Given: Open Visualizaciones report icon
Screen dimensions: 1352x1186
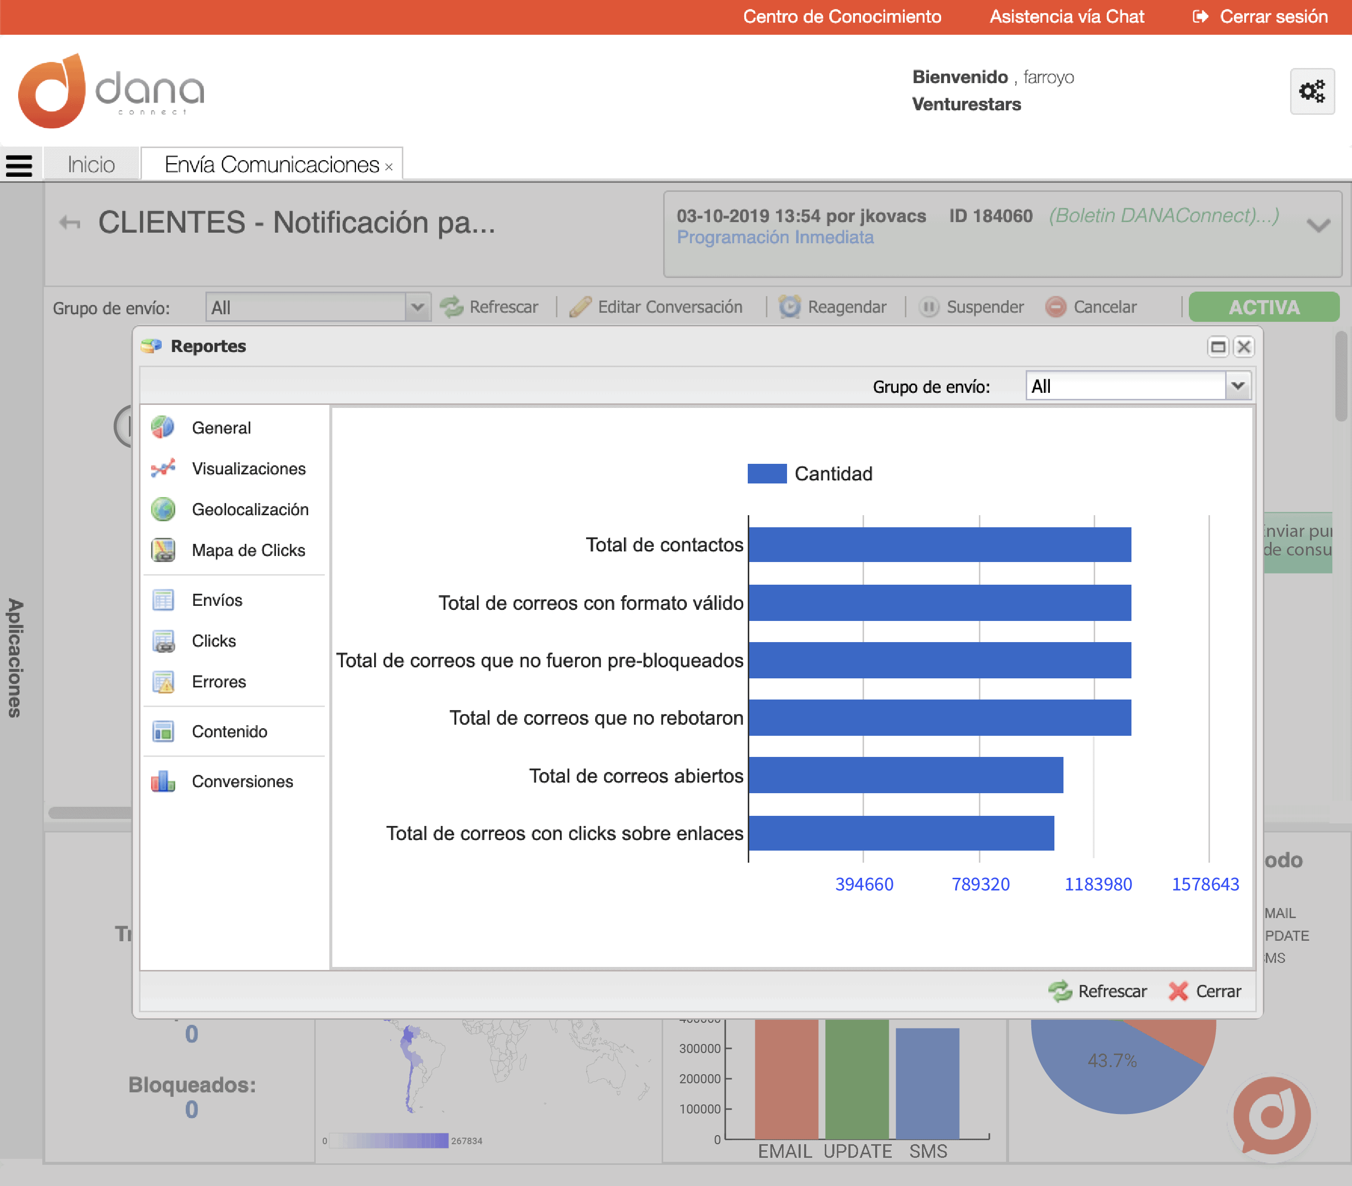Looking at the screenshot, I should pyautogui.click(x=163, y=468).
